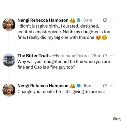Screen dimensions: 121x121
Task: Open Grok icon on first Nengi tweet
Action: coord(105,20)
